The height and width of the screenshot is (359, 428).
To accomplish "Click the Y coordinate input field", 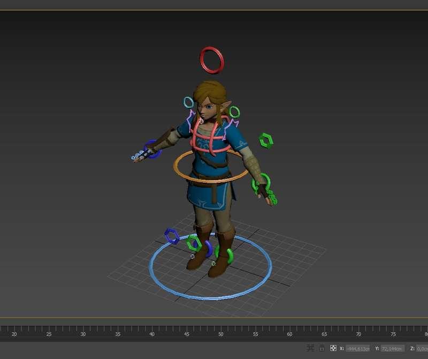I will click(x=393, y=349).
